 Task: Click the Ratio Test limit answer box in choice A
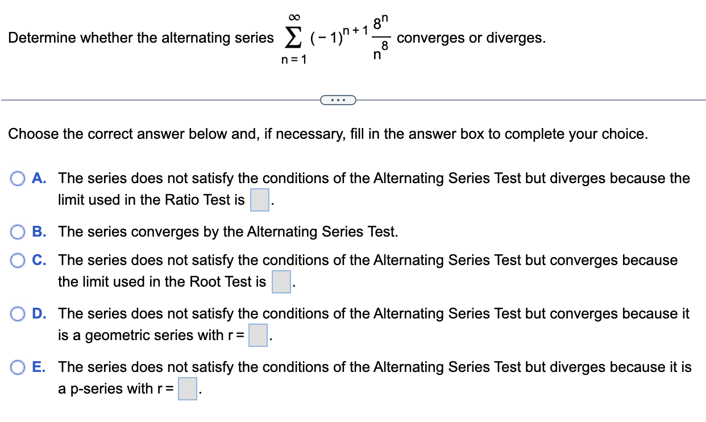point(260,200)
